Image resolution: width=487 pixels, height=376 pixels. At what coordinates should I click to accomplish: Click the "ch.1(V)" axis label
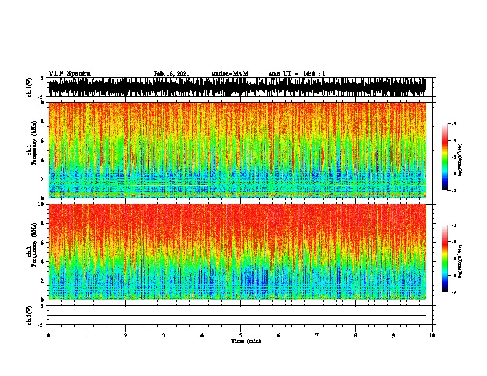pos(30,87)
